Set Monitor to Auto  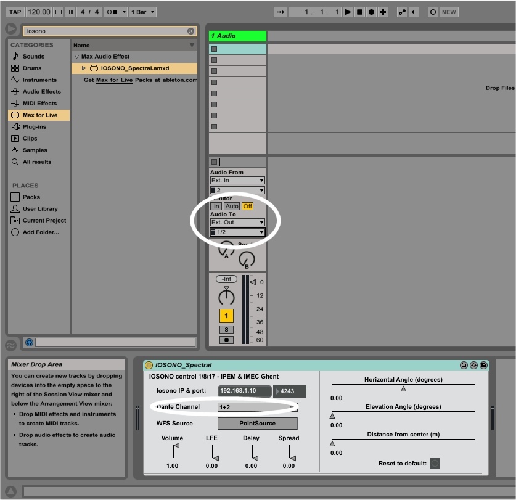[232, 207]
